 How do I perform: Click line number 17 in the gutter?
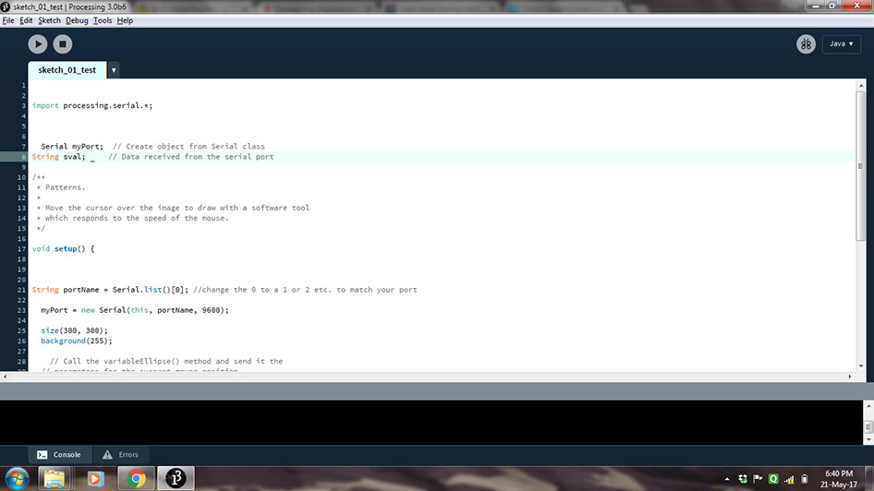(22, 249)
